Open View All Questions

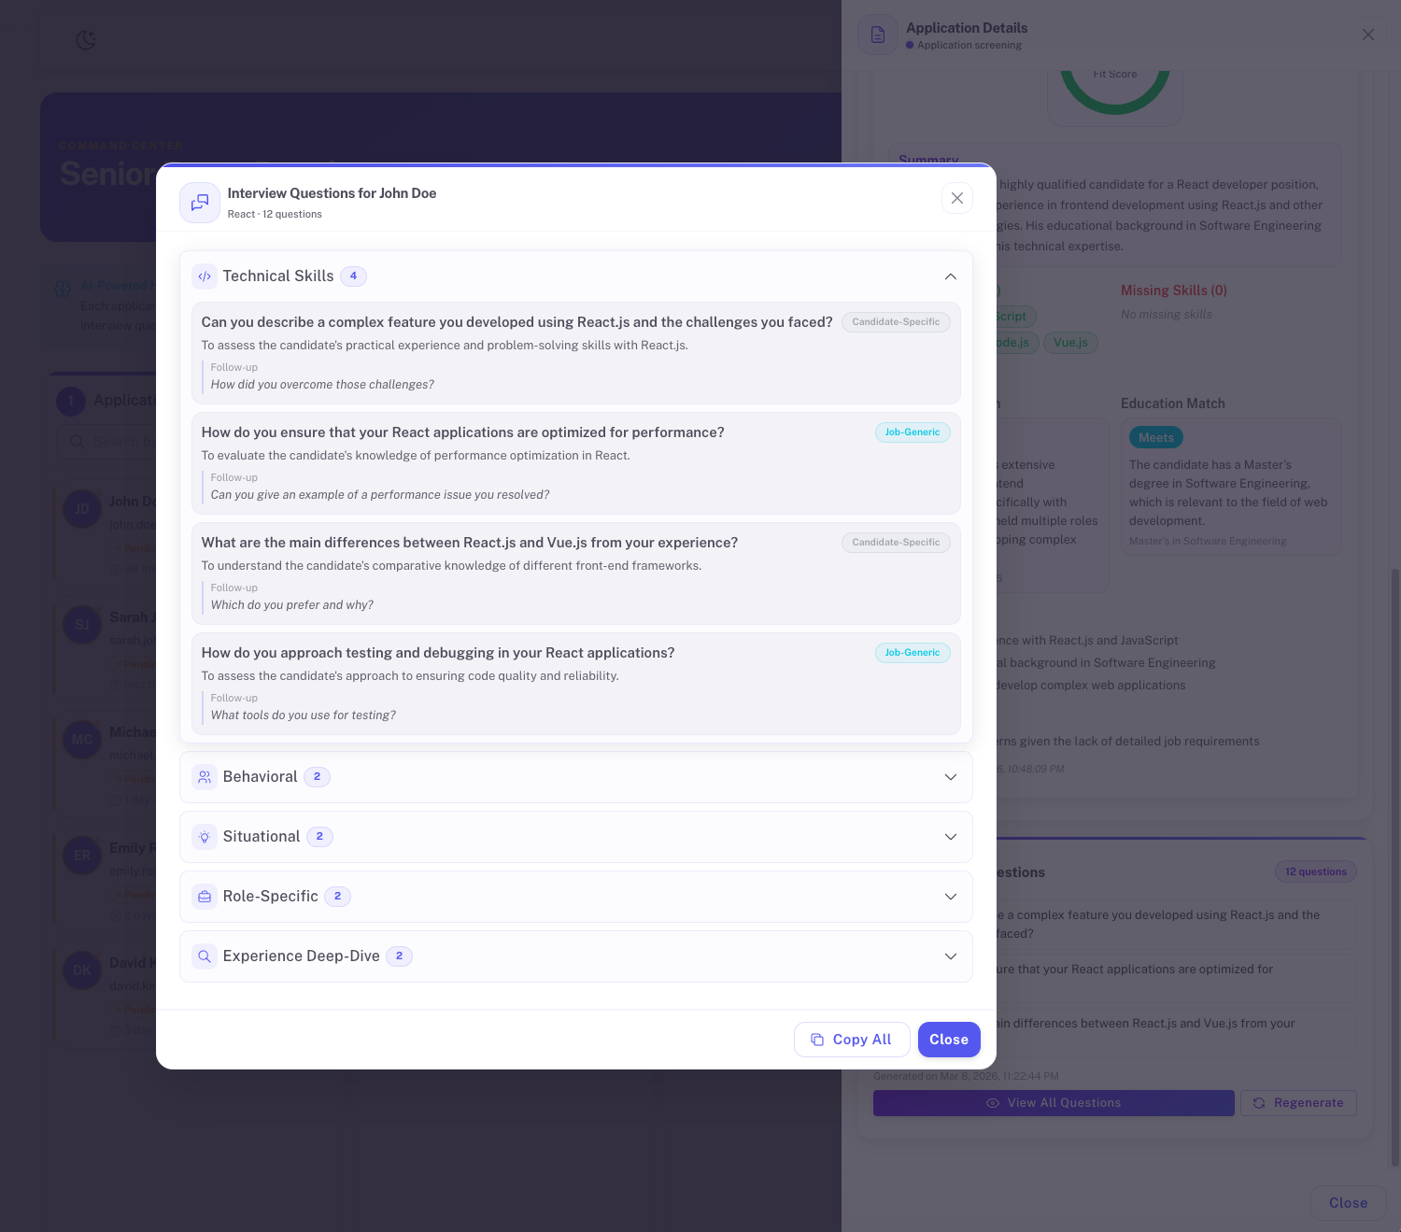pos(1053,1103)
